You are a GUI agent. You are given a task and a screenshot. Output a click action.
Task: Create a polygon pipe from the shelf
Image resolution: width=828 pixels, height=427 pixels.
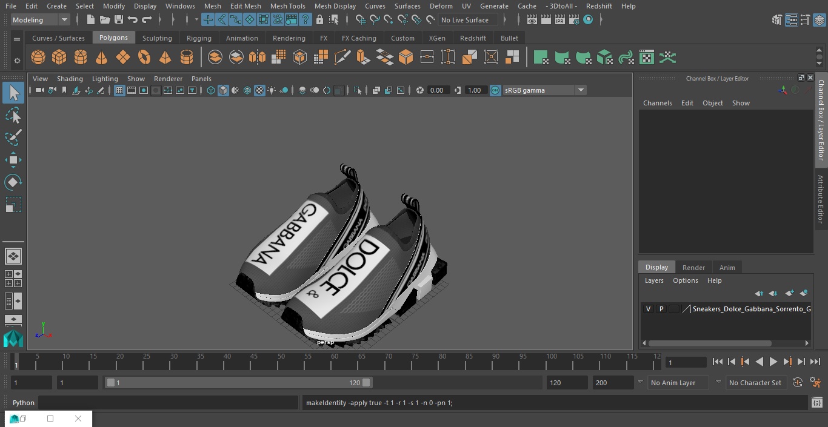coord(187,58)
